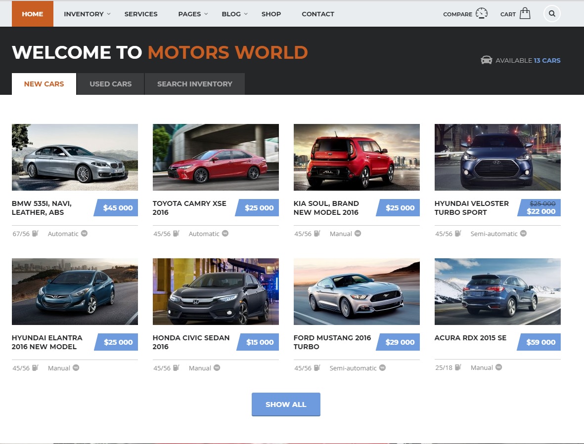Open the silver Ford Mustang photo
584x444 pixels.
click(357, 291)
